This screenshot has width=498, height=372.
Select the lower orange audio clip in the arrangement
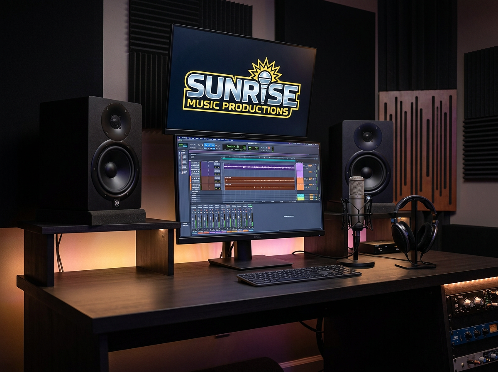coord(259,187)
